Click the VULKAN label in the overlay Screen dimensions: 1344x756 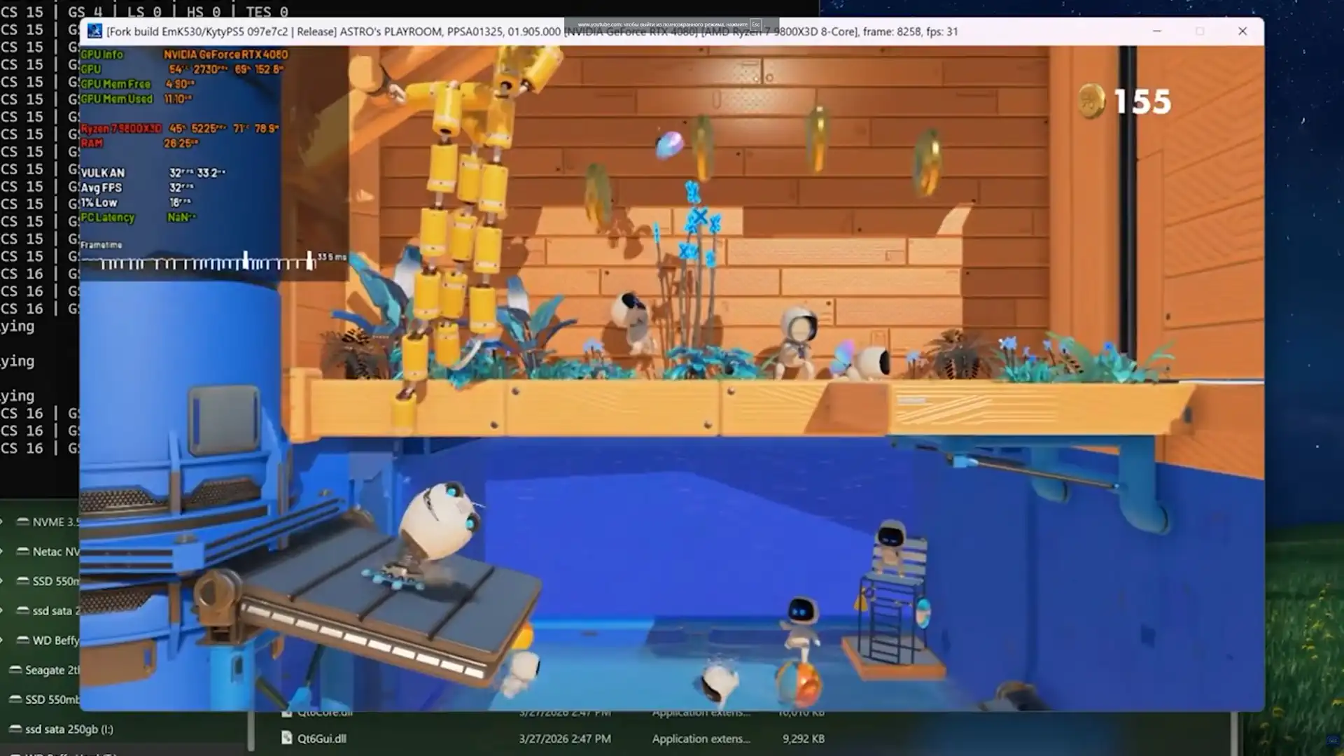coord(103,173)
